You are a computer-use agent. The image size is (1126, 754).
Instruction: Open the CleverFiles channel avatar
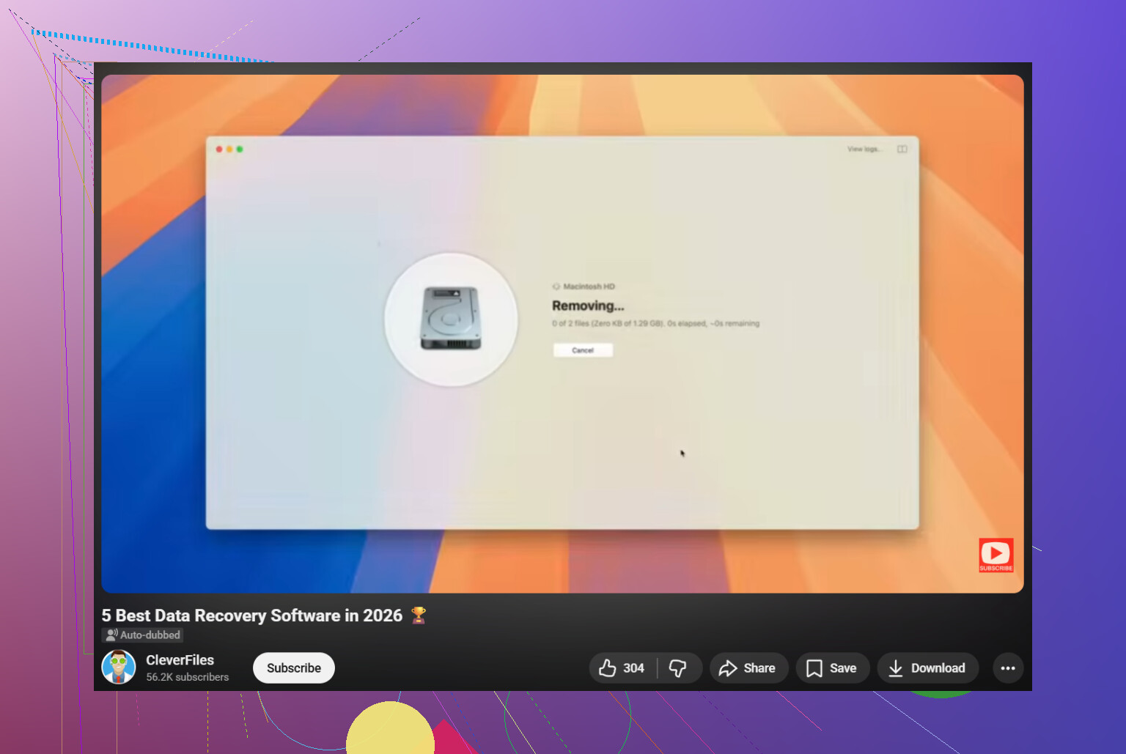119,667
